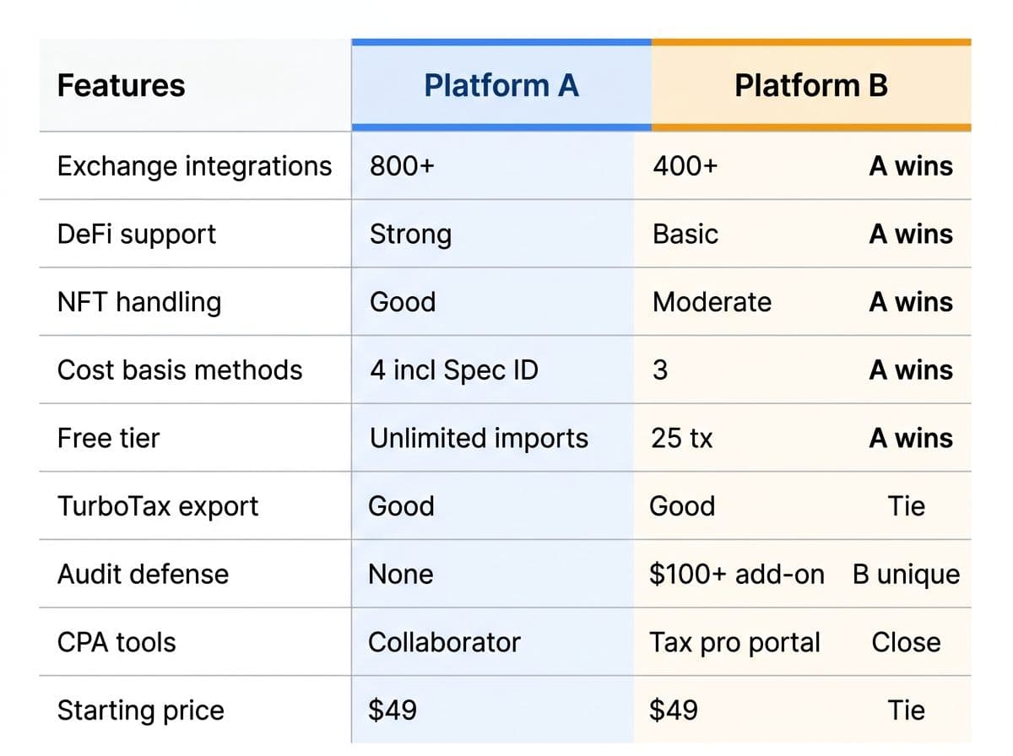The width and height of the screenshot is (1013, 756).
Task: Select the 800+ value for Platform A
Action: coord(402,166)
